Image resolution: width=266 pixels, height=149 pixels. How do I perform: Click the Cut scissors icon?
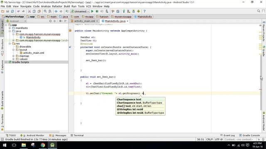pyautogui.click(x=30, y=11)
